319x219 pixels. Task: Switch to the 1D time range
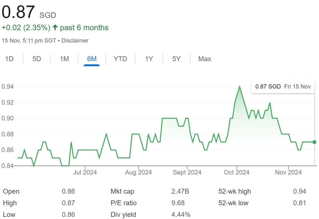9,59
